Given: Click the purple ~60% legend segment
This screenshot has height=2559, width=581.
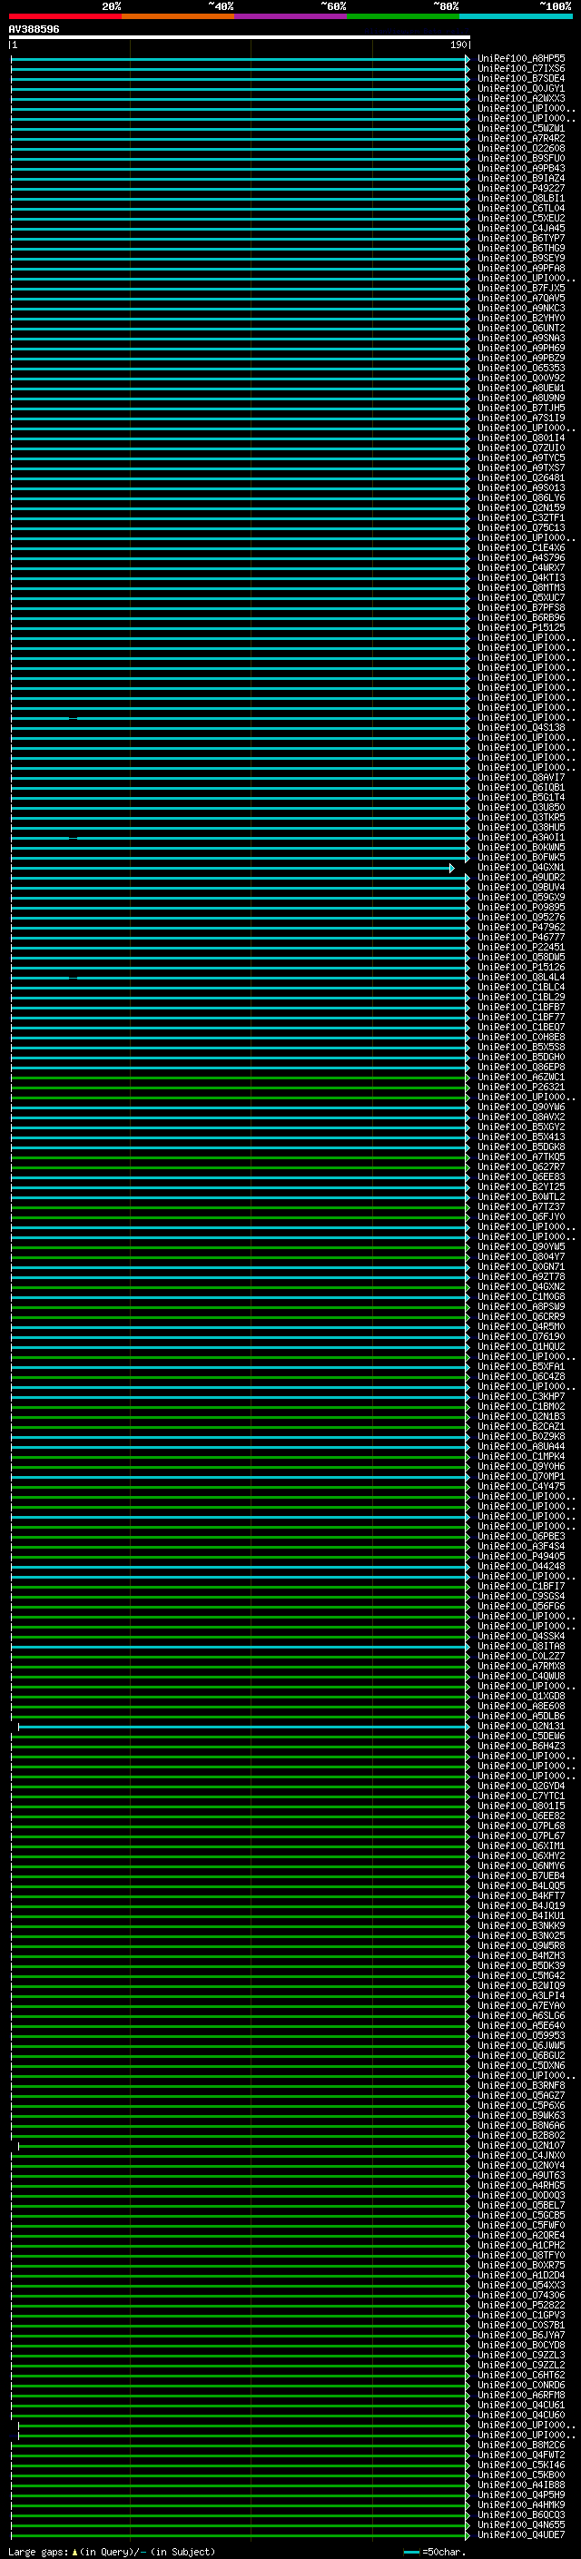Looking at the screenshot, I should pos(290,16).
